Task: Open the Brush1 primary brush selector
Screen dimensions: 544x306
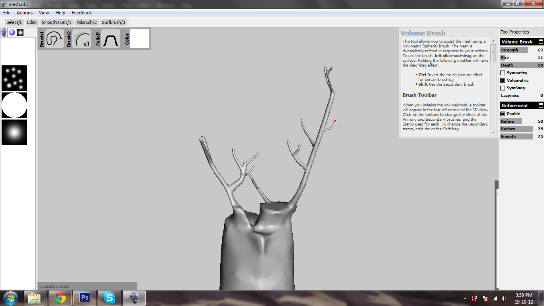Action: point(55,39)
